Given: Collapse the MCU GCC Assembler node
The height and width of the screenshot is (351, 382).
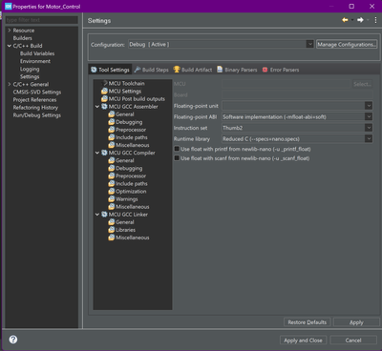Looking at the screenshot, I should point(97,107).
